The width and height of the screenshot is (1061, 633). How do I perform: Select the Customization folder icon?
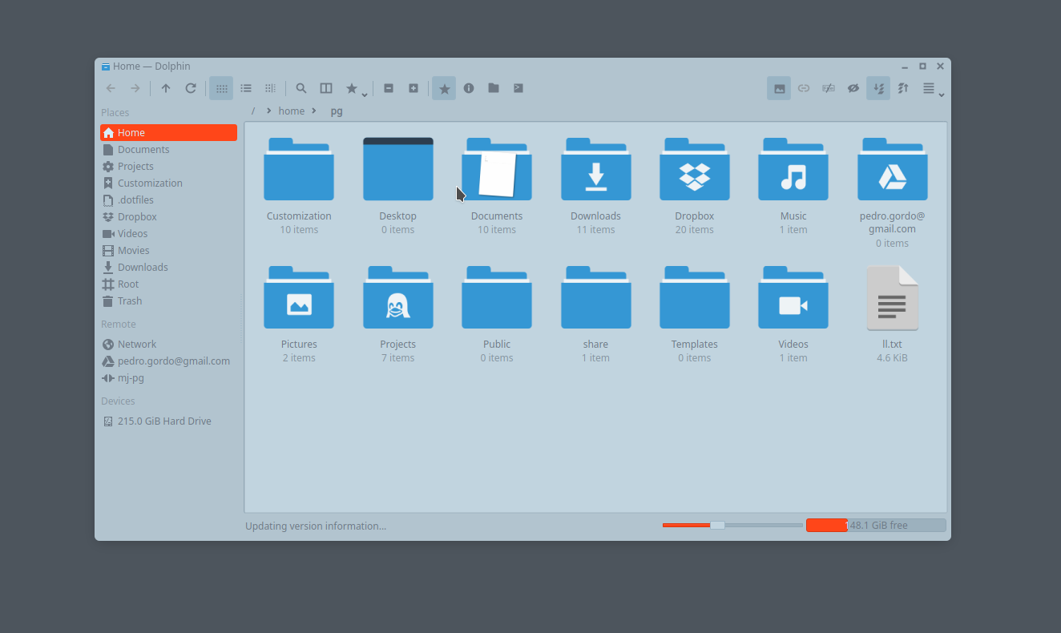point(299,169)
